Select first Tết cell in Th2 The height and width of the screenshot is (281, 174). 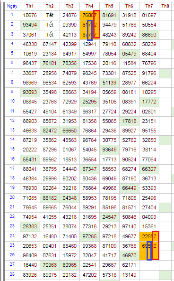coord(50,15)
